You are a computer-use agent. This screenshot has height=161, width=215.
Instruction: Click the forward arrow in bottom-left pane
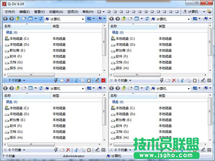[x=11, y=88]
